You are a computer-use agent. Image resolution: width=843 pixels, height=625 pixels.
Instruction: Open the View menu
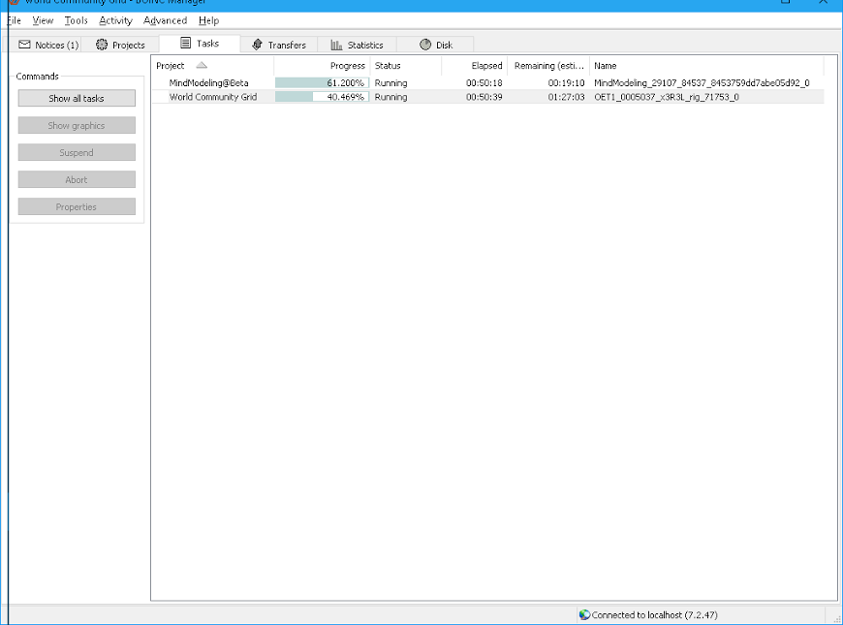pos(43,20)
